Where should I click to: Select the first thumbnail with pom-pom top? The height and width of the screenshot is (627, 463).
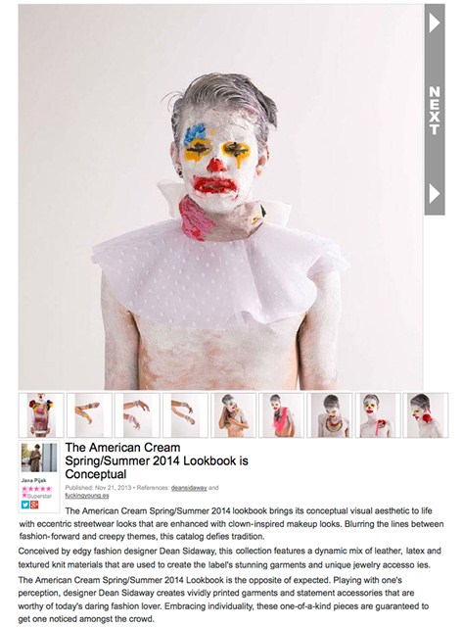pos(41,415)
